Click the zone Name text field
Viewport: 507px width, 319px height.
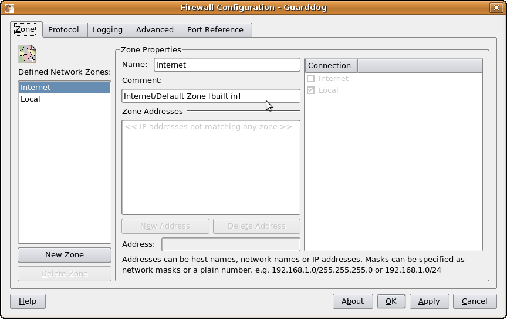point(227,65)
